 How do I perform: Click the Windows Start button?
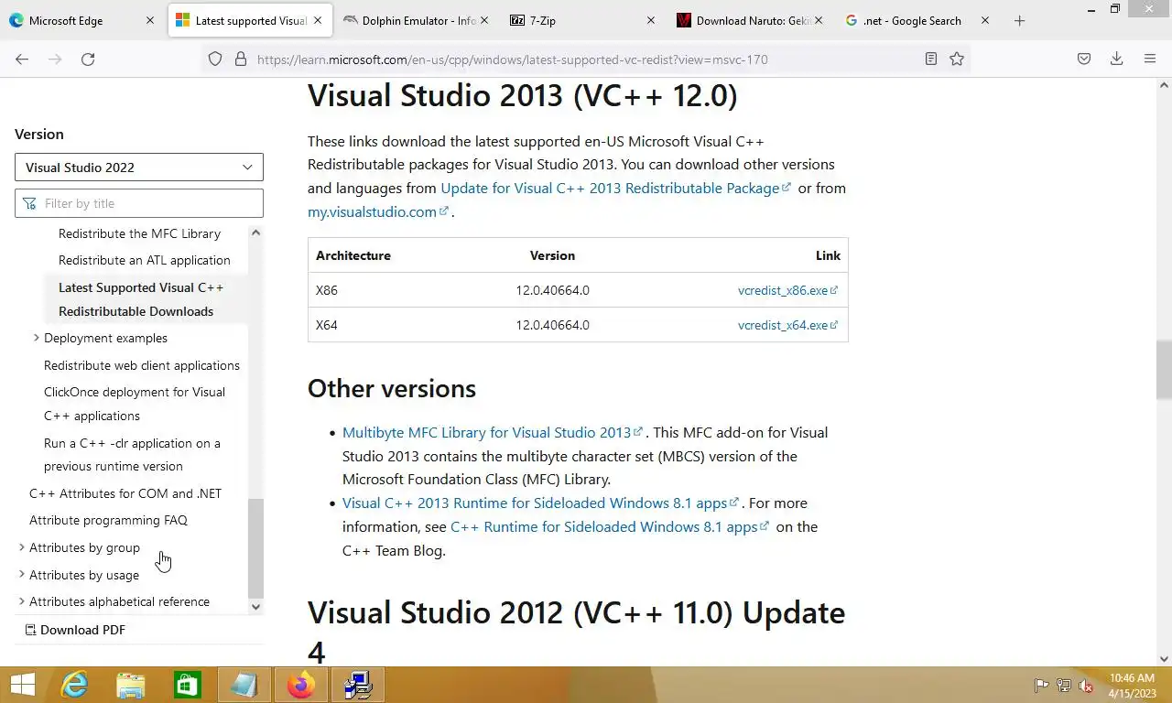pyautogui.click(x=22, y=685)
